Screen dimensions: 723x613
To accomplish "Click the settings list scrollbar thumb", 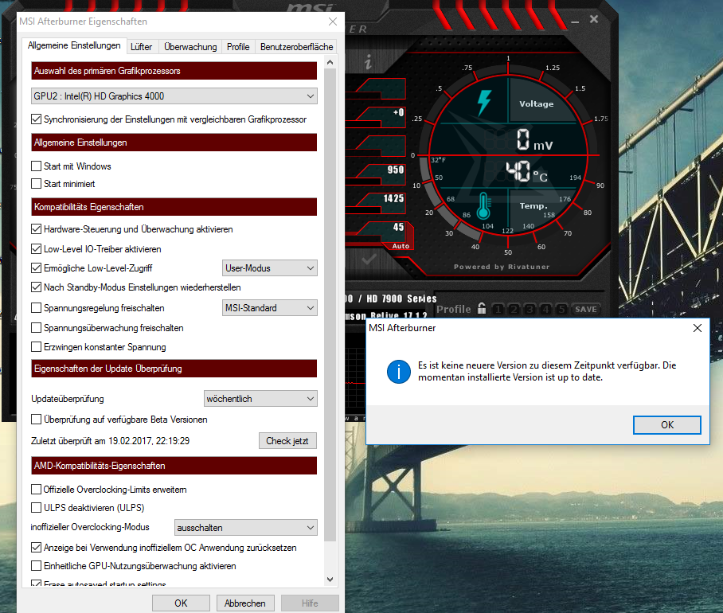I will pyautogui.click(x=330, y=304).
